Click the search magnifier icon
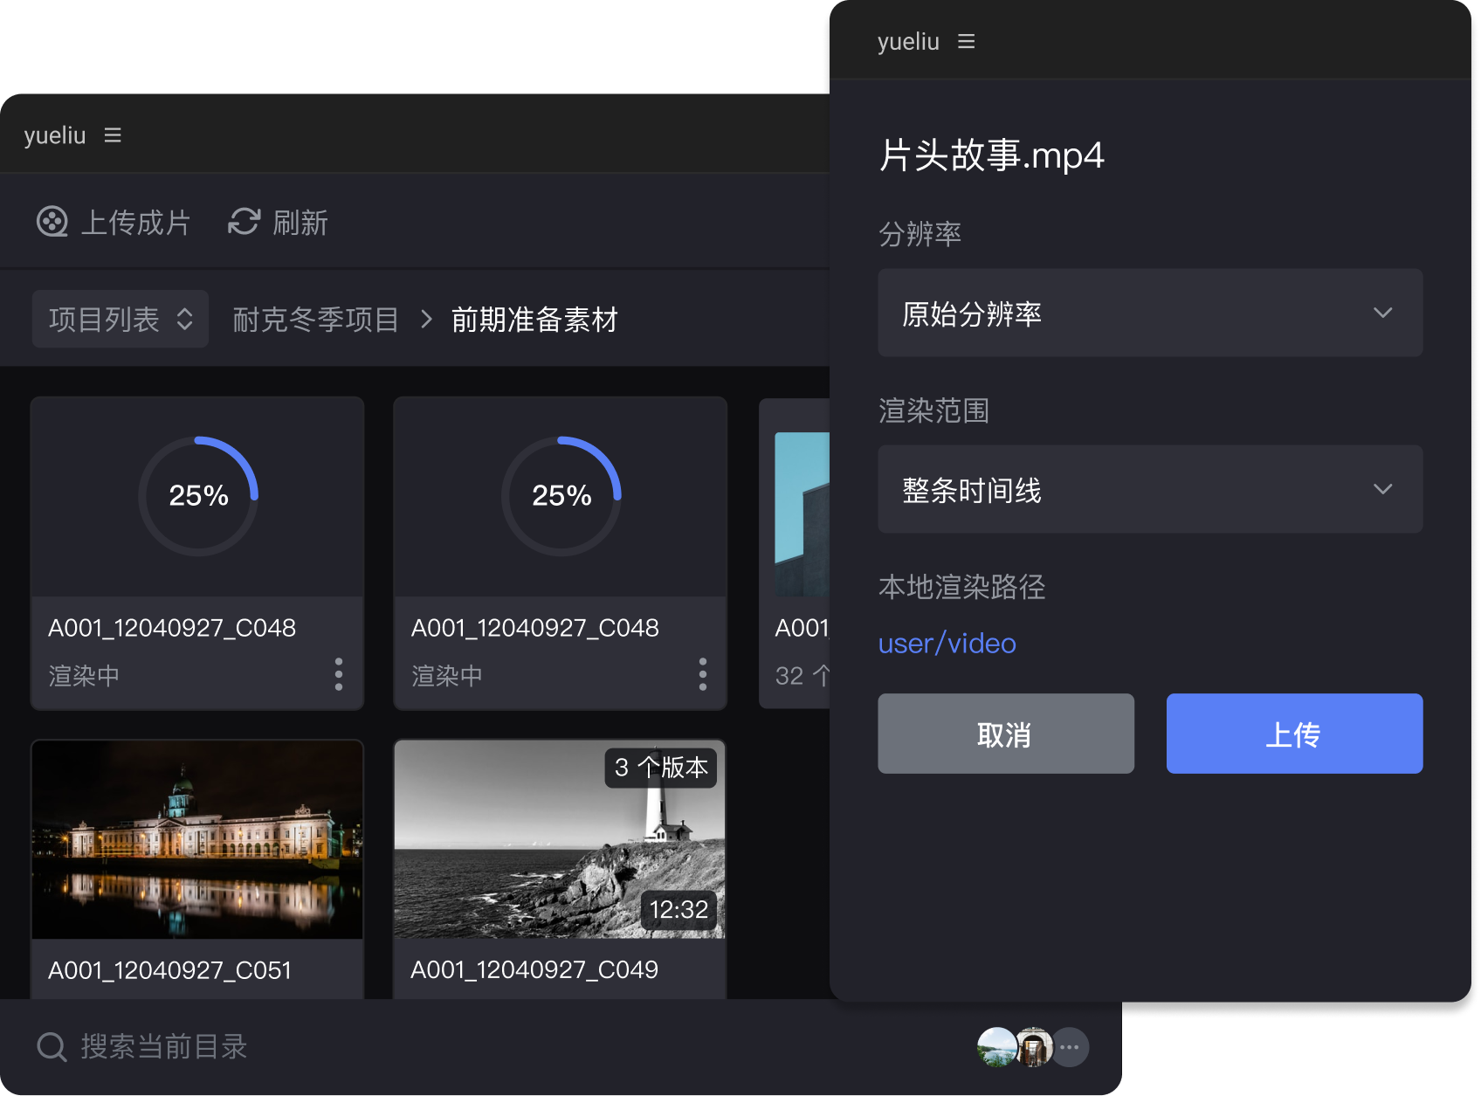 coord(52,1046)
